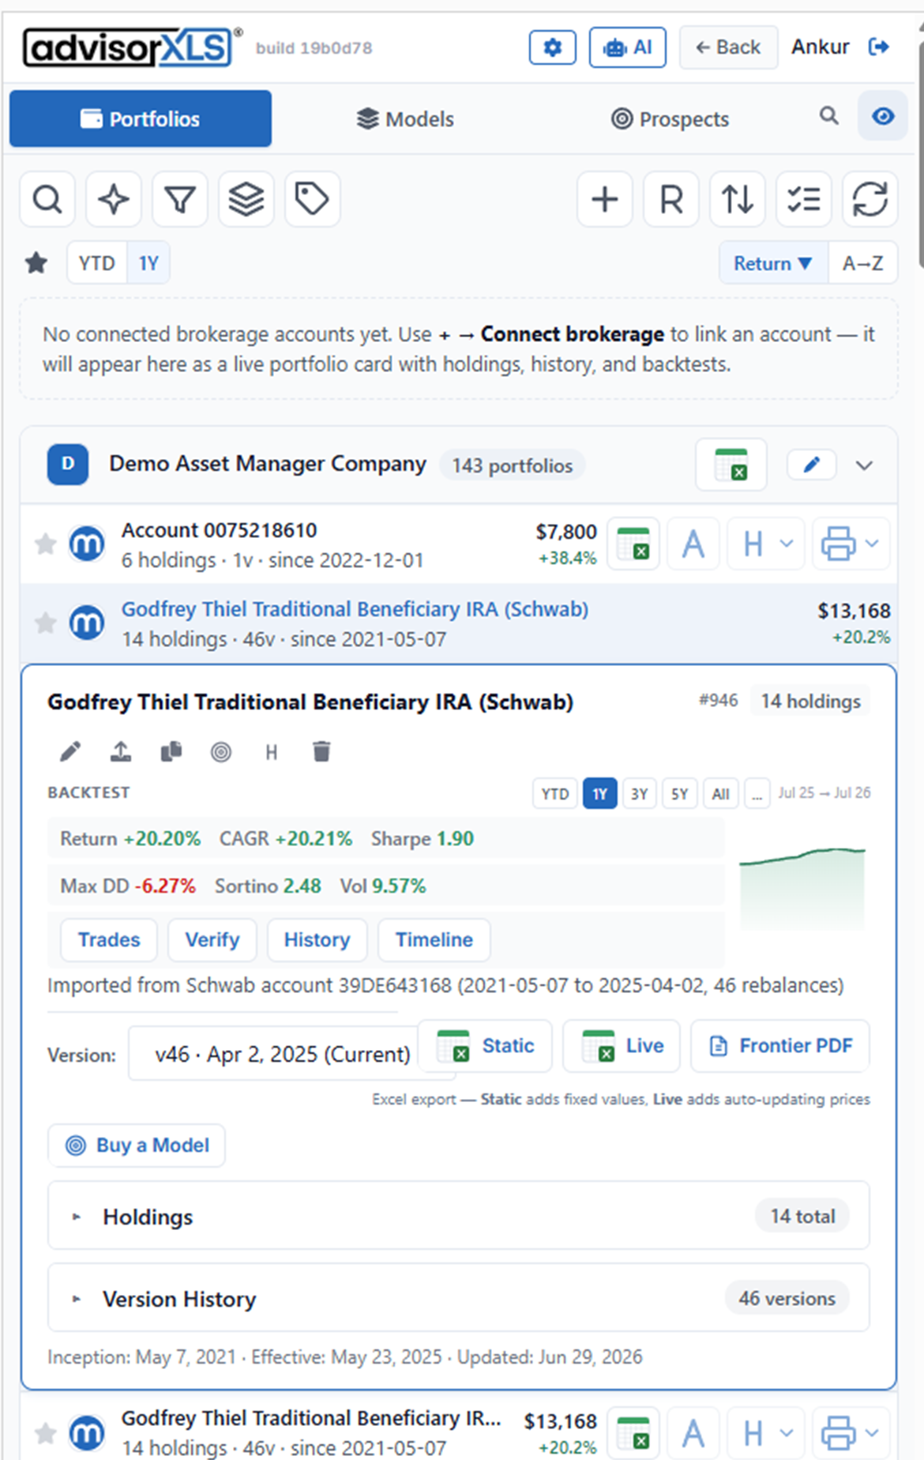Set backtest range to 3Y
Viewport: 924px width, 1460px height.
point(640,794)
